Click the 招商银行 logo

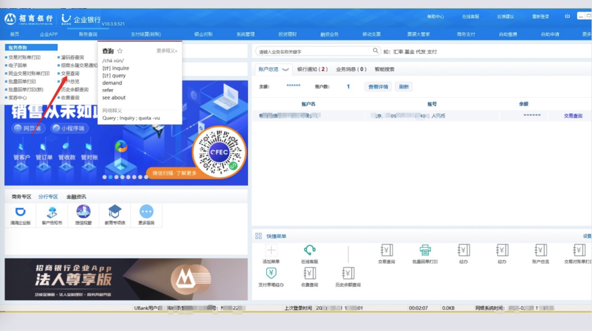29,19
